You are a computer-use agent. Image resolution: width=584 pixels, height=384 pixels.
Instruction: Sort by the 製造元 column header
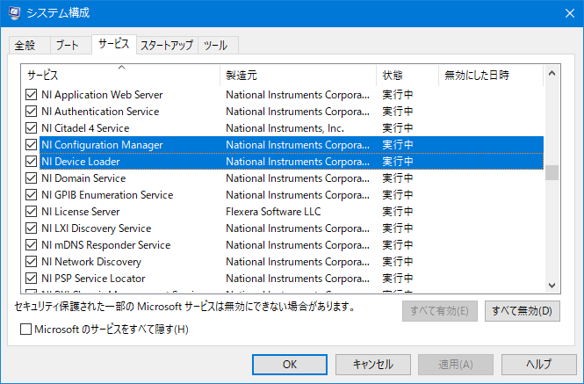[298, 76]
